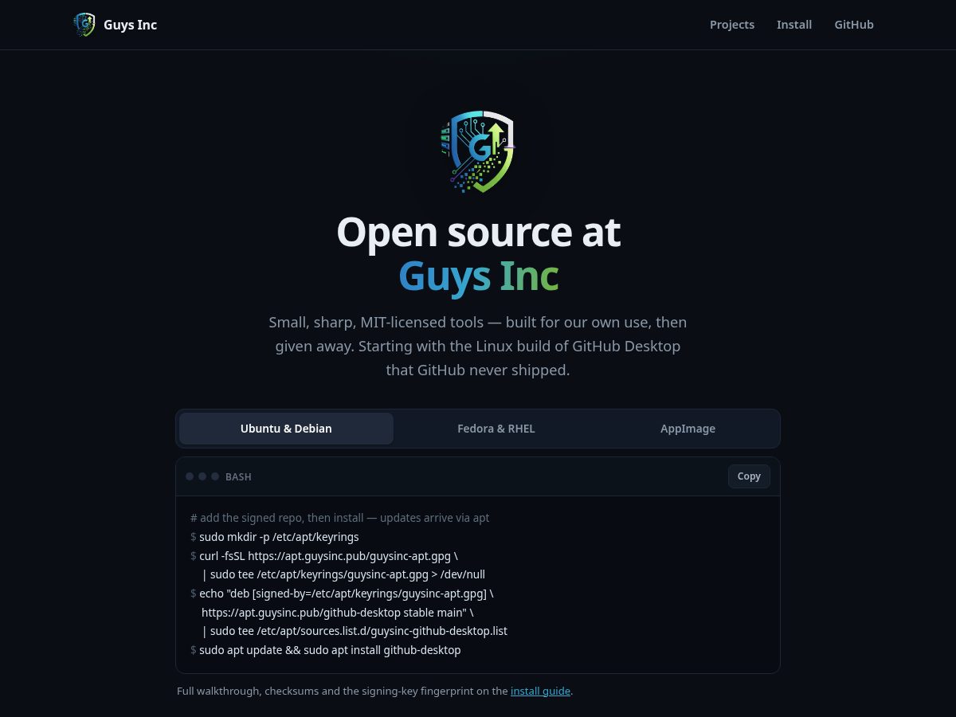Select the Ubuntu & Debian tab
This screenshot has width=956, height=717.
point(286,429)
